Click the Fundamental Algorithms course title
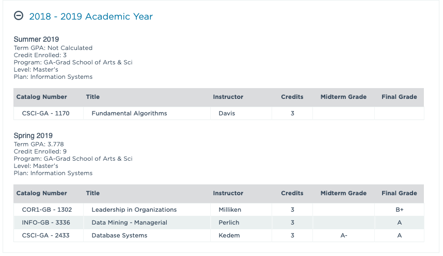 [129, 113]
